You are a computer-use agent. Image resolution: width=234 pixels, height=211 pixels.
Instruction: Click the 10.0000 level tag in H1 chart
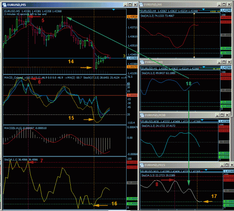226,106
